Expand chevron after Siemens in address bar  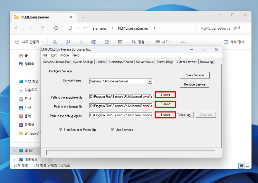pos(112,28)
